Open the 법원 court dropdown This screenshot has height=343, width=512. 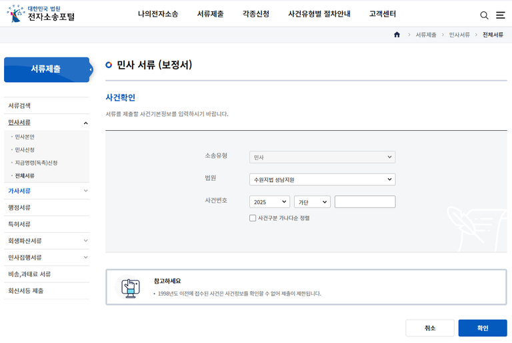tap(322, 180)
